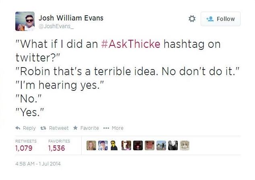
Task: Favorite this tweet with the star
Action: (x=86, y=128)
